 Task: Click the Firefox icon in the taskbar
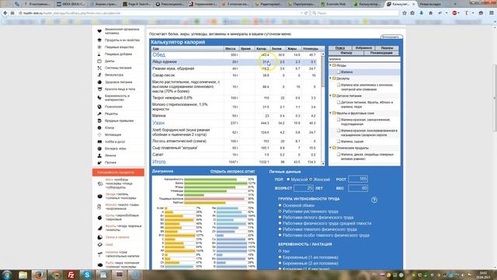coord(39,275)
